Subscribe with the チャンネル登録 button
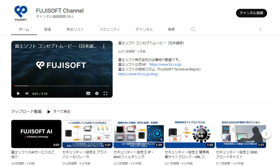280x166 pixels. tap(251, 13)
